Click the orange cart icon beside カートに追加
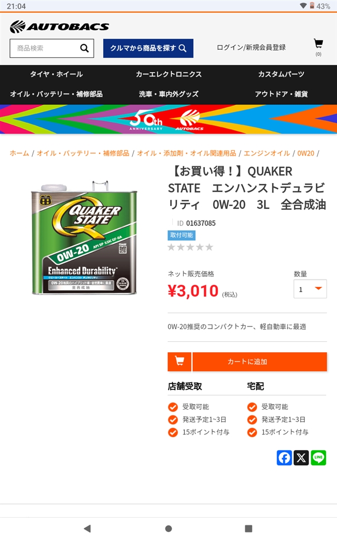 tap(180, 362)
